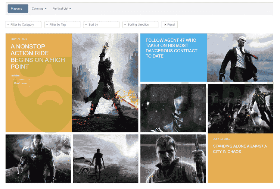Open the Batman cowl close-up thumbnail
280x189 pixels.
[x=173, y=108]
